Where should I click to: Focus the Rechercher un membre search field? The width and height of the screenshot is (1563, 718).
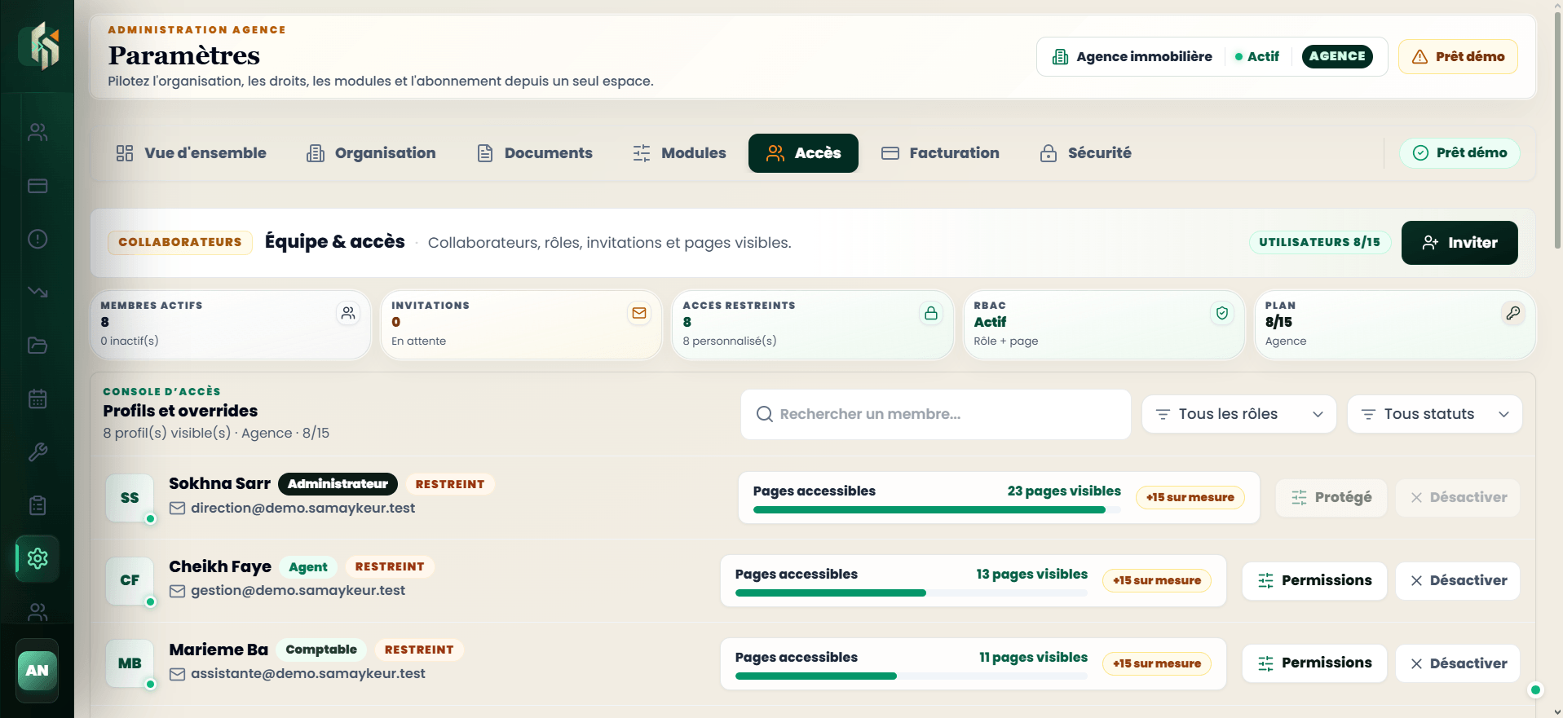pos(935,414)
